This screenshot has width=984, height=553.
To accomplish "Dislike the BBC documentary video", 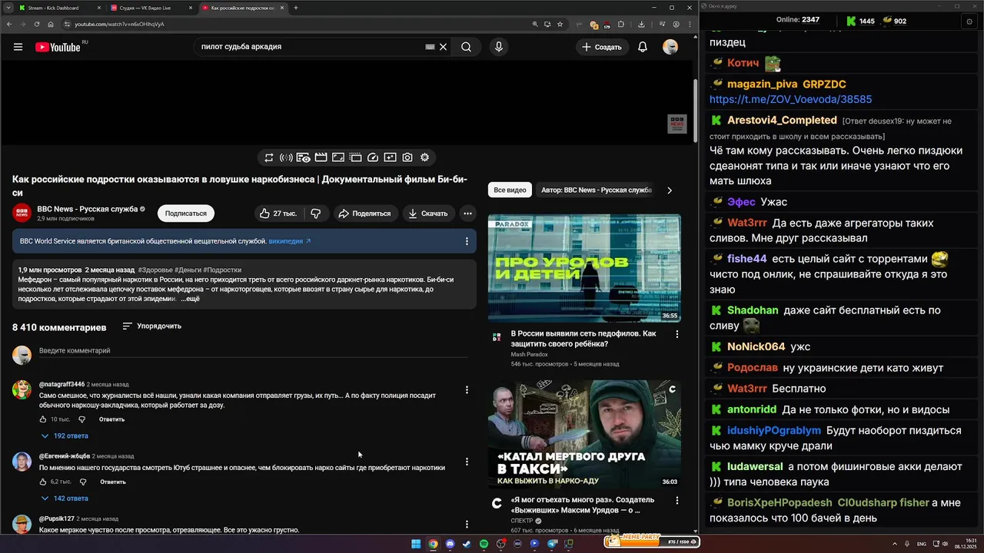I will [316, 214].
